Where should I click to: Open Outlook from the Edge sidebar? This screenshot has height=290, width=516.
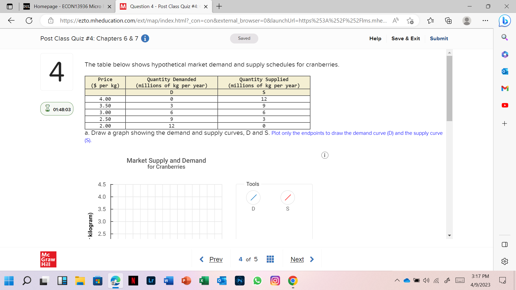[x=505, y=71]
